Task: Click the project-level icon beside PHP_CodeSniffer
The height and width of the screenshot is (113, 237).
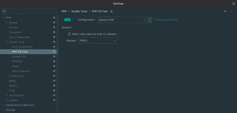Action: pyautogui.click(x=54, y=47)
